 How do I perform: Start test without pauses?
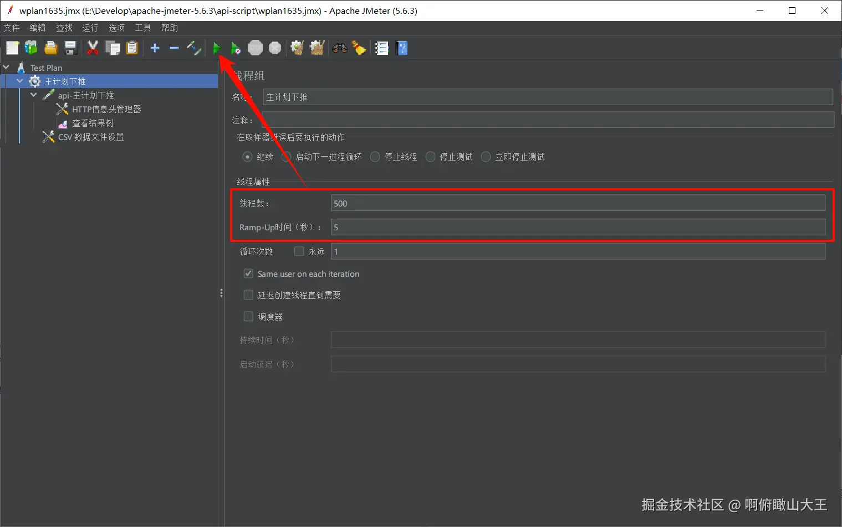[236, 48]
